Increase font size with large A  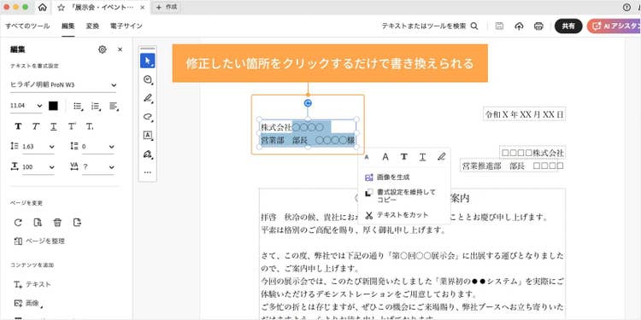coord(385,156)
